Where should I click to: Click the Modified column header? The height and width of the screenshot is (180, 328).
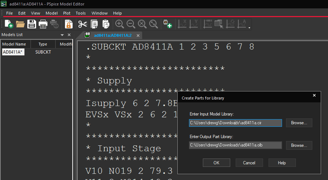tap(64, 44)
